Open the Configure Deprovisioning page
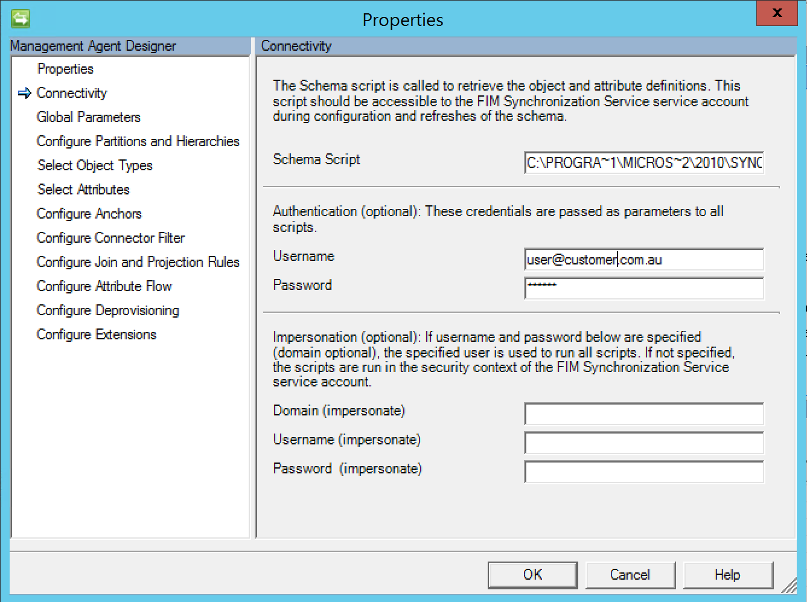This screenshot has height=602, width=807. (108, 310)
